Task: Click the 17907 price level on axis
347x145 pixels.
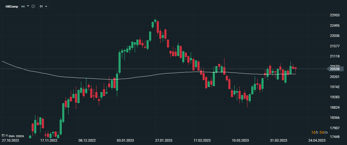Action: (x=334, y=128)
